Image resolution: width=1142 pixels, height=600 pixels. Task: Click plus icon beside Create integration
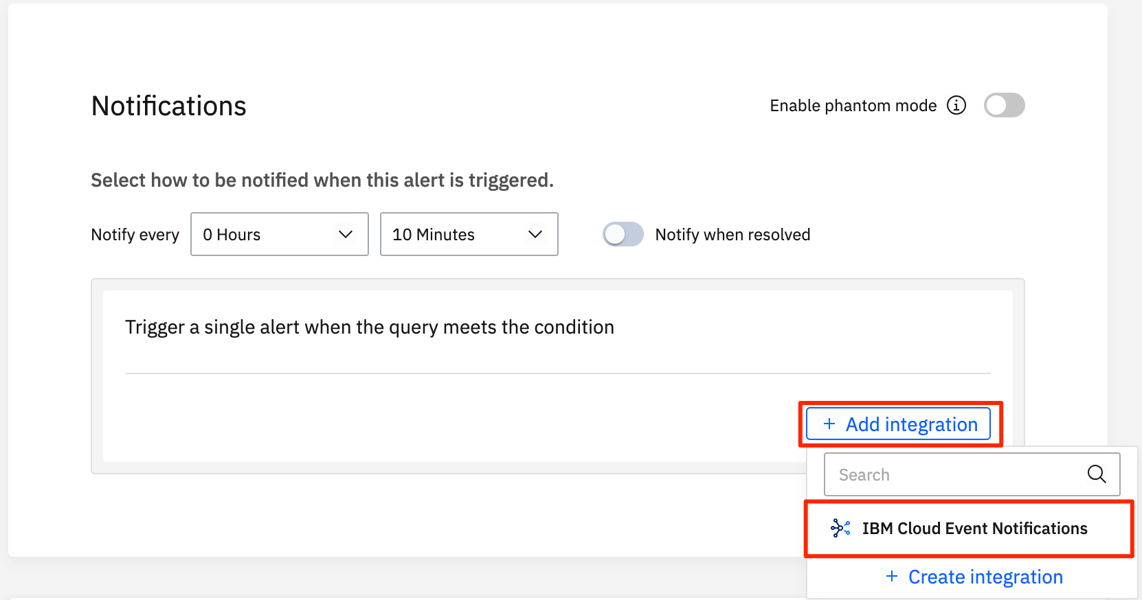point(892,577)
